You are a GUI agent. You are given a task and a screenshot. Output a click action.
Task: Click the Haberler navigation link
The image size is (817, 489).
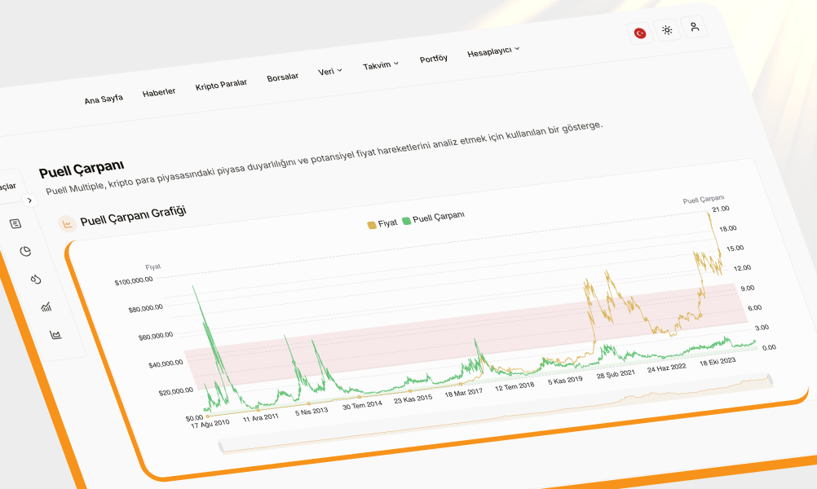159,92
